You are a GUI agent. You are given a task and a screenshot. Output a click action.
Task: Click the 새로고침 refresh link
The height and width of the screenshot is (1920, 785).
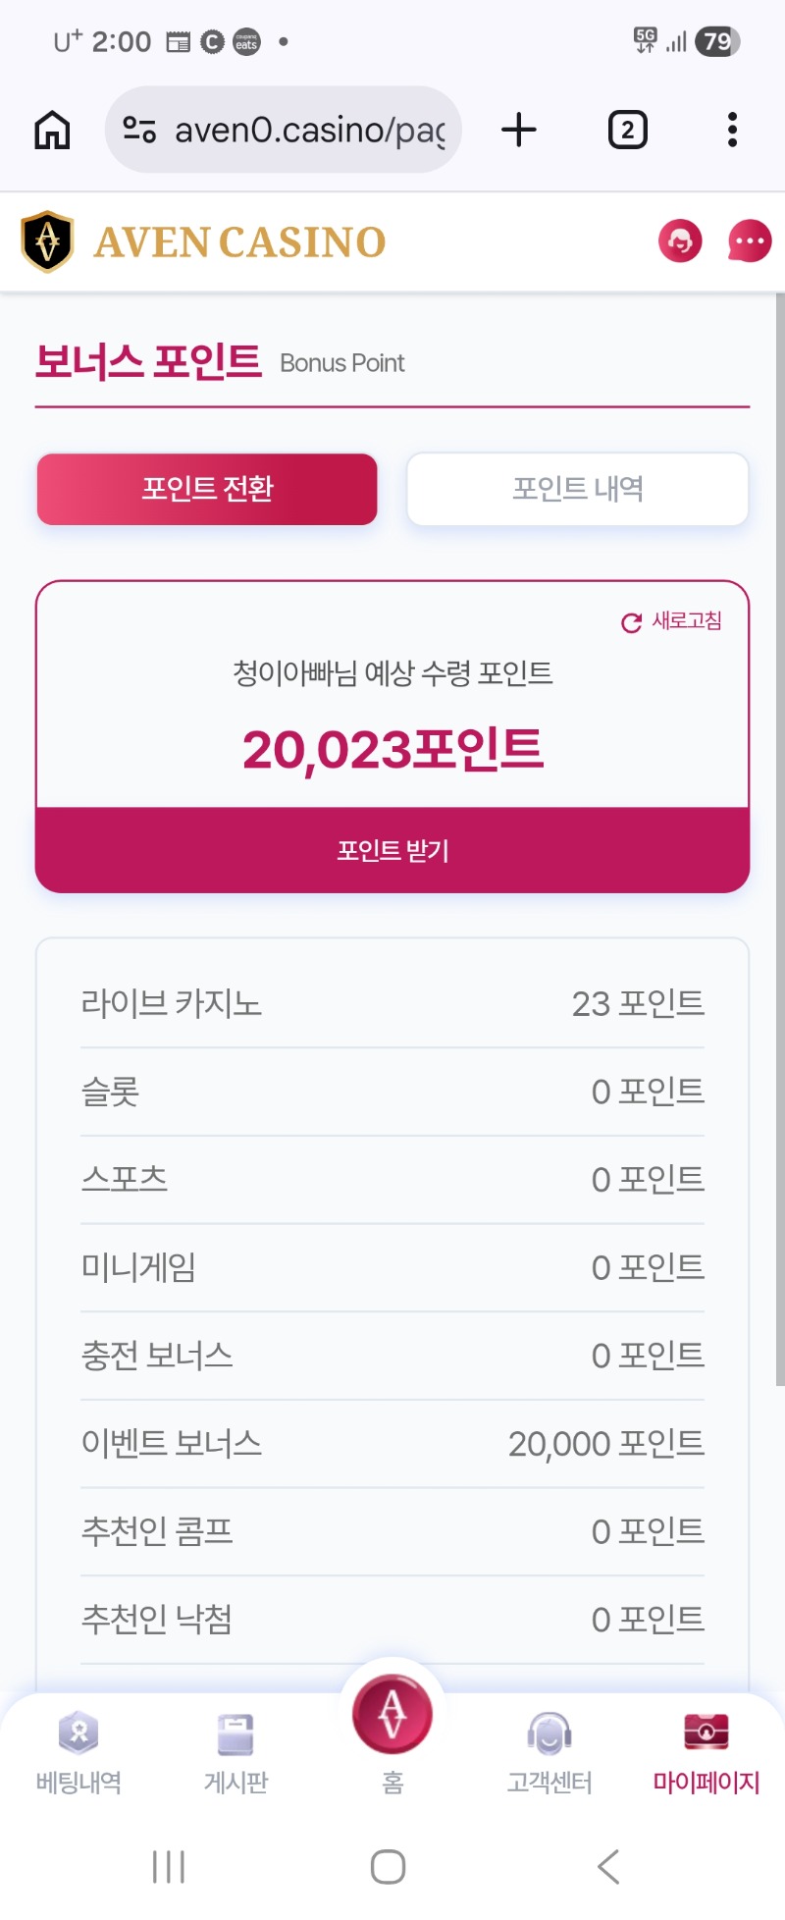(x=673, y=621)
